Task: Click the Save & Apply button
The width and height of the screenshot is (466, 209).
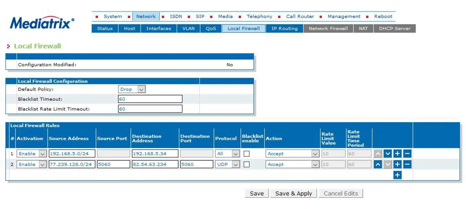Action: (x=293, y=193)
